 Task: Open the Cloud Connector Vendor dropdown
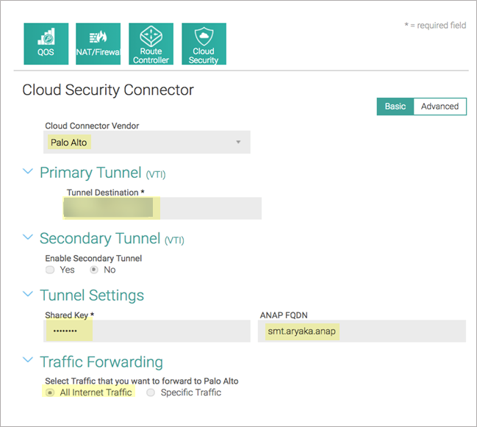point(147,143)
